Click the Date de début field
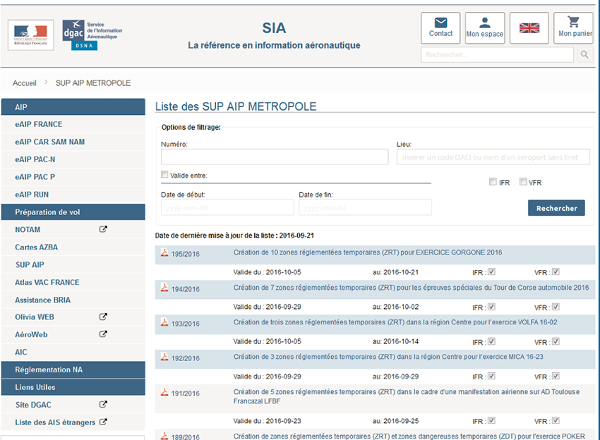 coord(227,207)
